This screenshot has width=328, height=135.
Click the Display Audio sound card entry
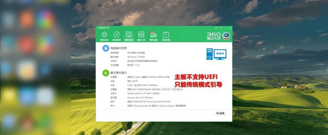[x=157, y=106]
